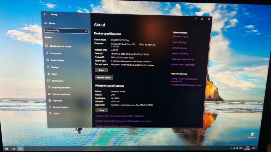Open the Windows Start menu

(6, 148)
